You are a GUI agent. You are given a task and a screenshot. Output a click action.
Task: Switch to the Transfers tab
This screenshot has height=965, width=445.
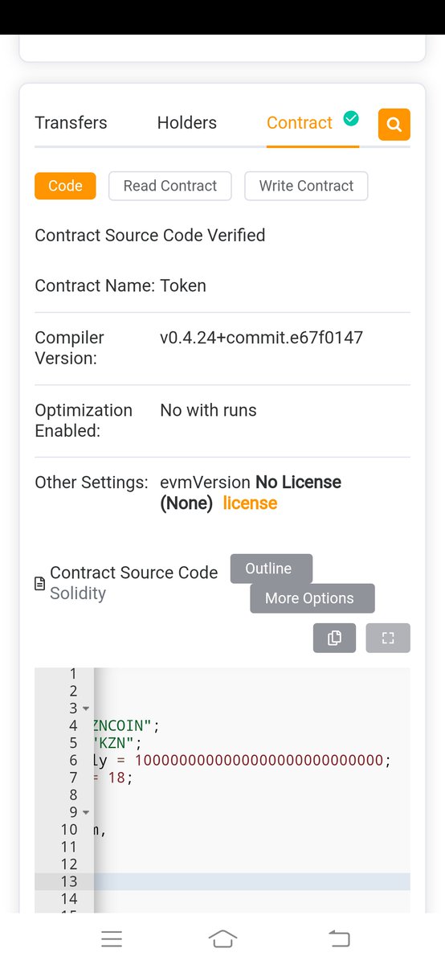(x=71, y=123)
